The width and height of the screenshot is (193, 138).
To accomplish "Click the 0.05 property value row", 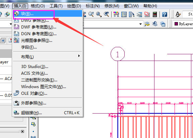I will click(x=6, y=95).
